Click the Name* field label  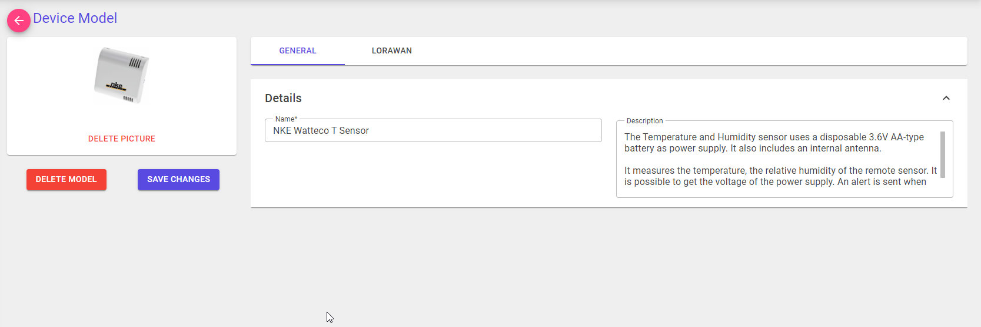pos(286,119)
